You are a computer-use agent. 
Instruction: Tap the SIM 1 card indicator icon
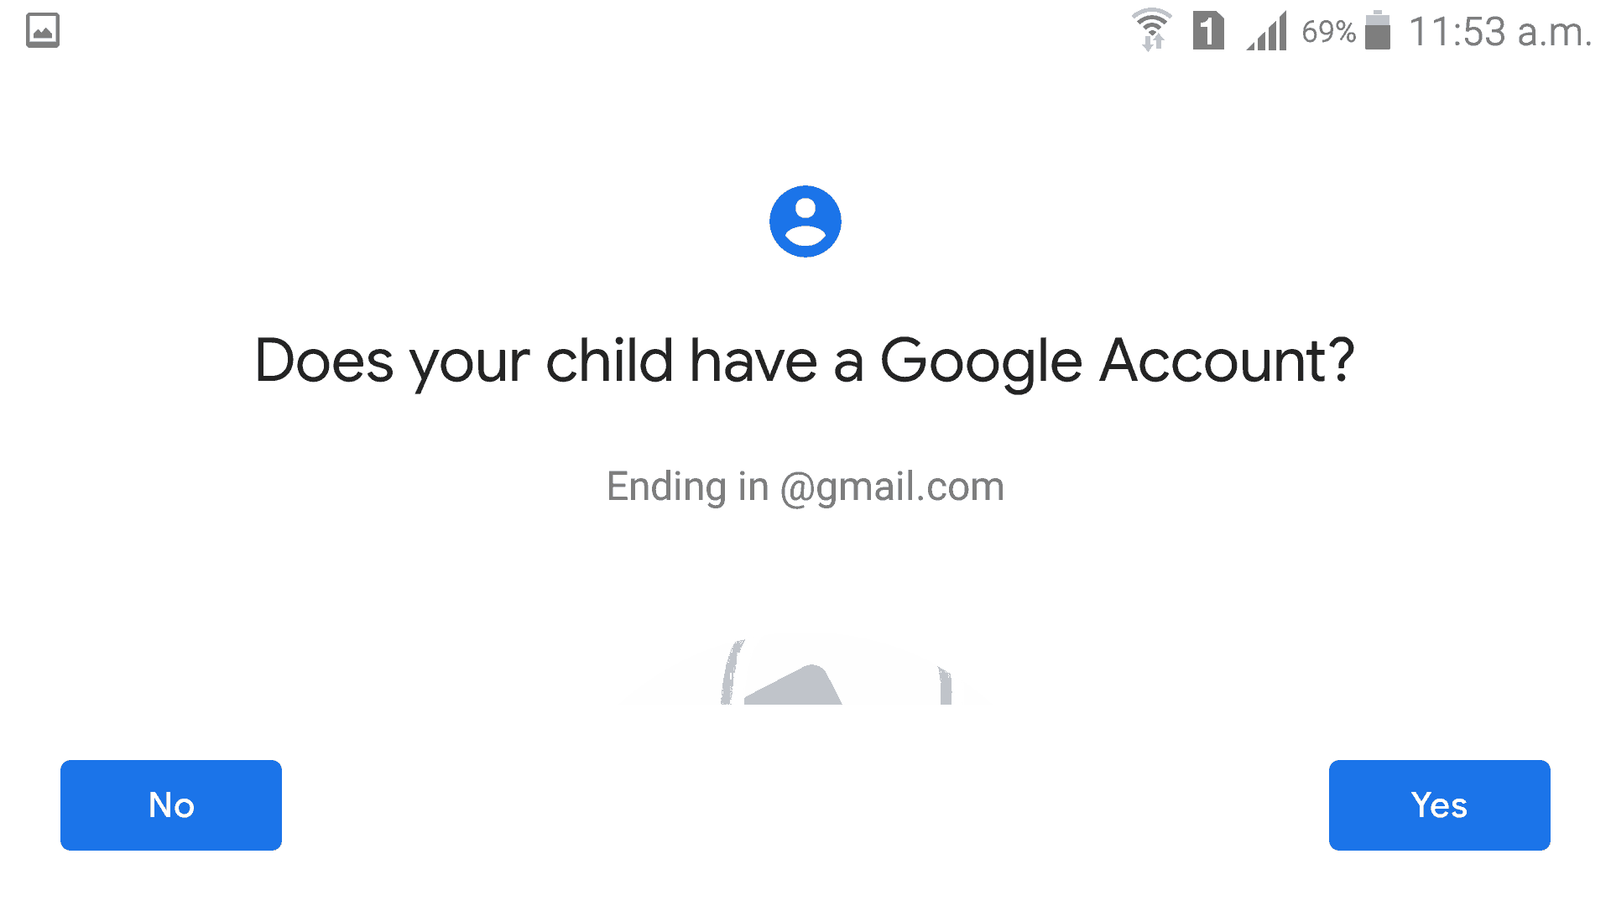pos(1208,31)
